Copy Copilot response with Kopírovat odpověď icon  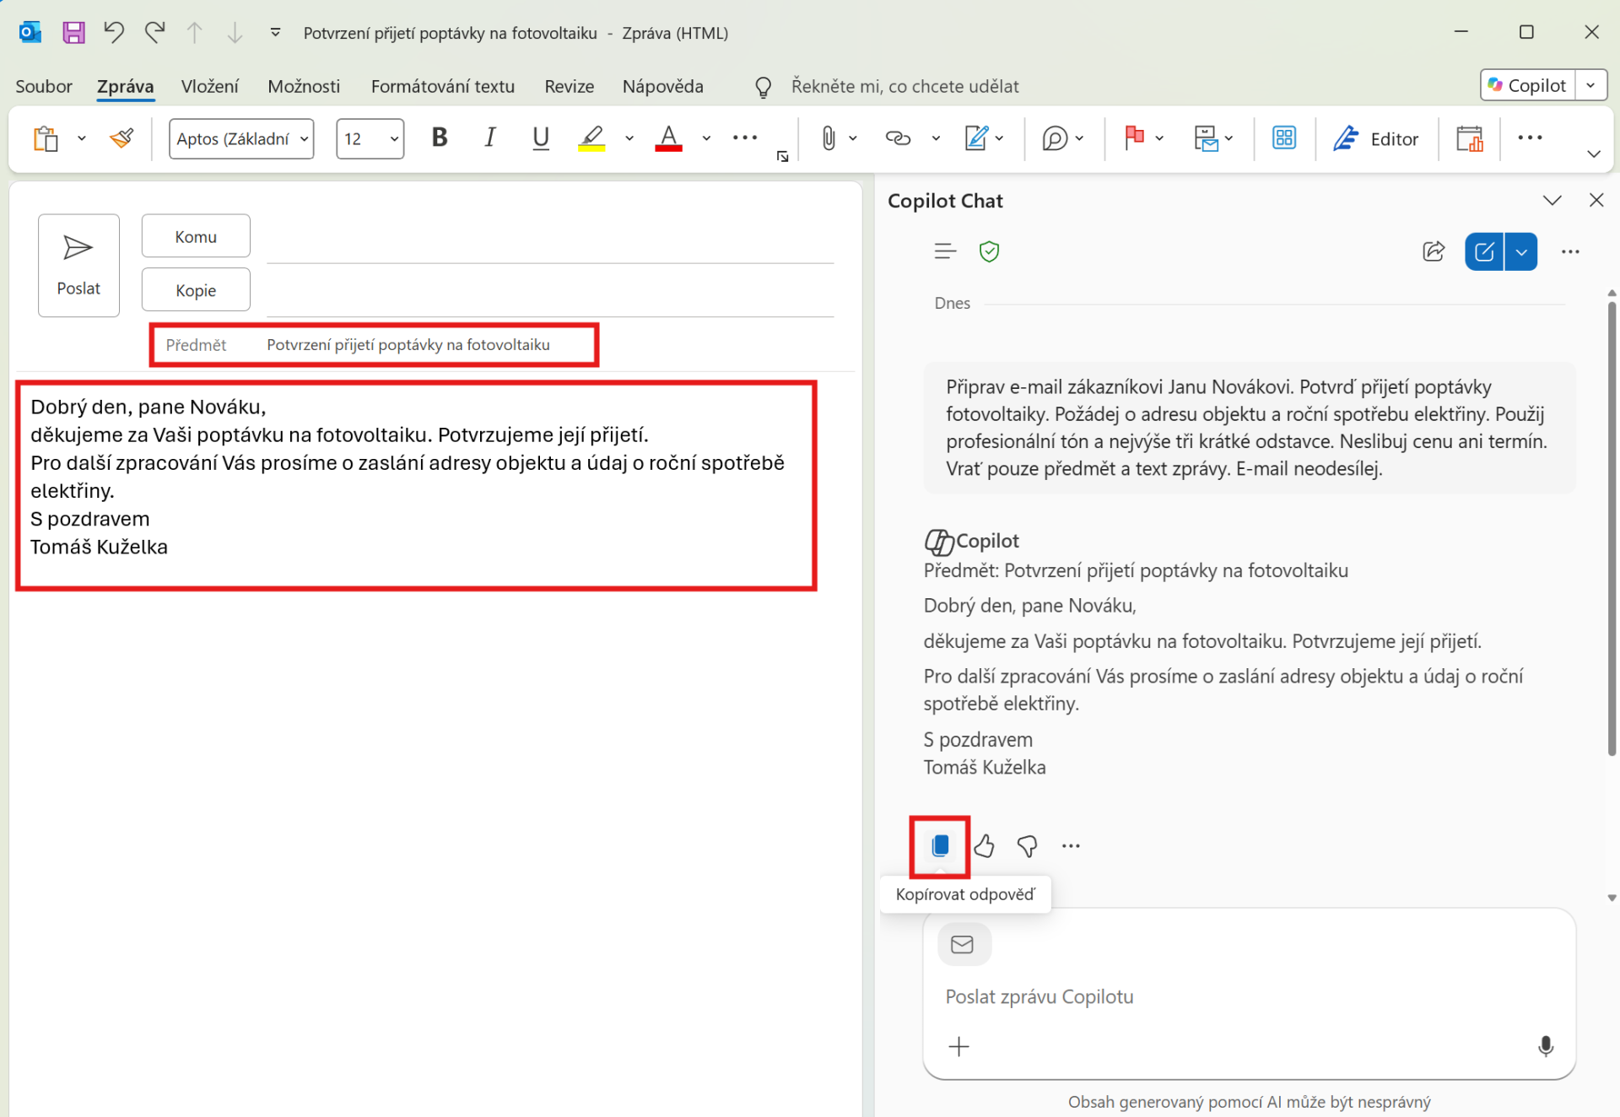pyautogui.click(x=940, y=846)
